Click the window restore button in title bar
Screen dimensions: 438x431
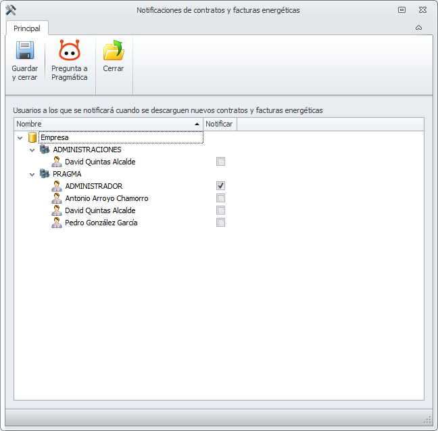point(401,10)
